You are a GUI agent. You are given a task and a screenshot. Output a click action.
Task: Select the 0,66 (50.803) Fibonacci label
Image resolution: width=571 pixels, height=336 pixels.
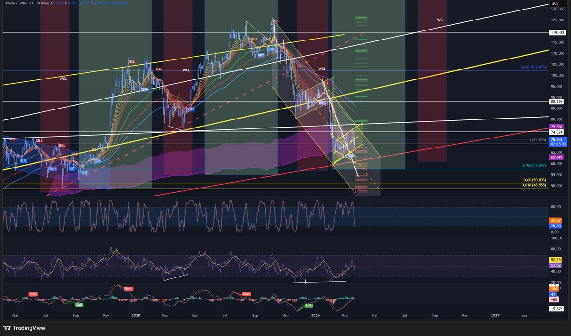coord(535,180)
